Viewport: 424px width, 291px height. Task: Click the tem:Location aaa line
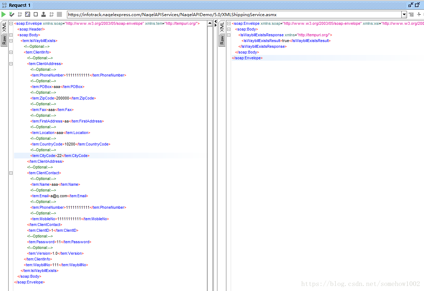pos(60,133)
